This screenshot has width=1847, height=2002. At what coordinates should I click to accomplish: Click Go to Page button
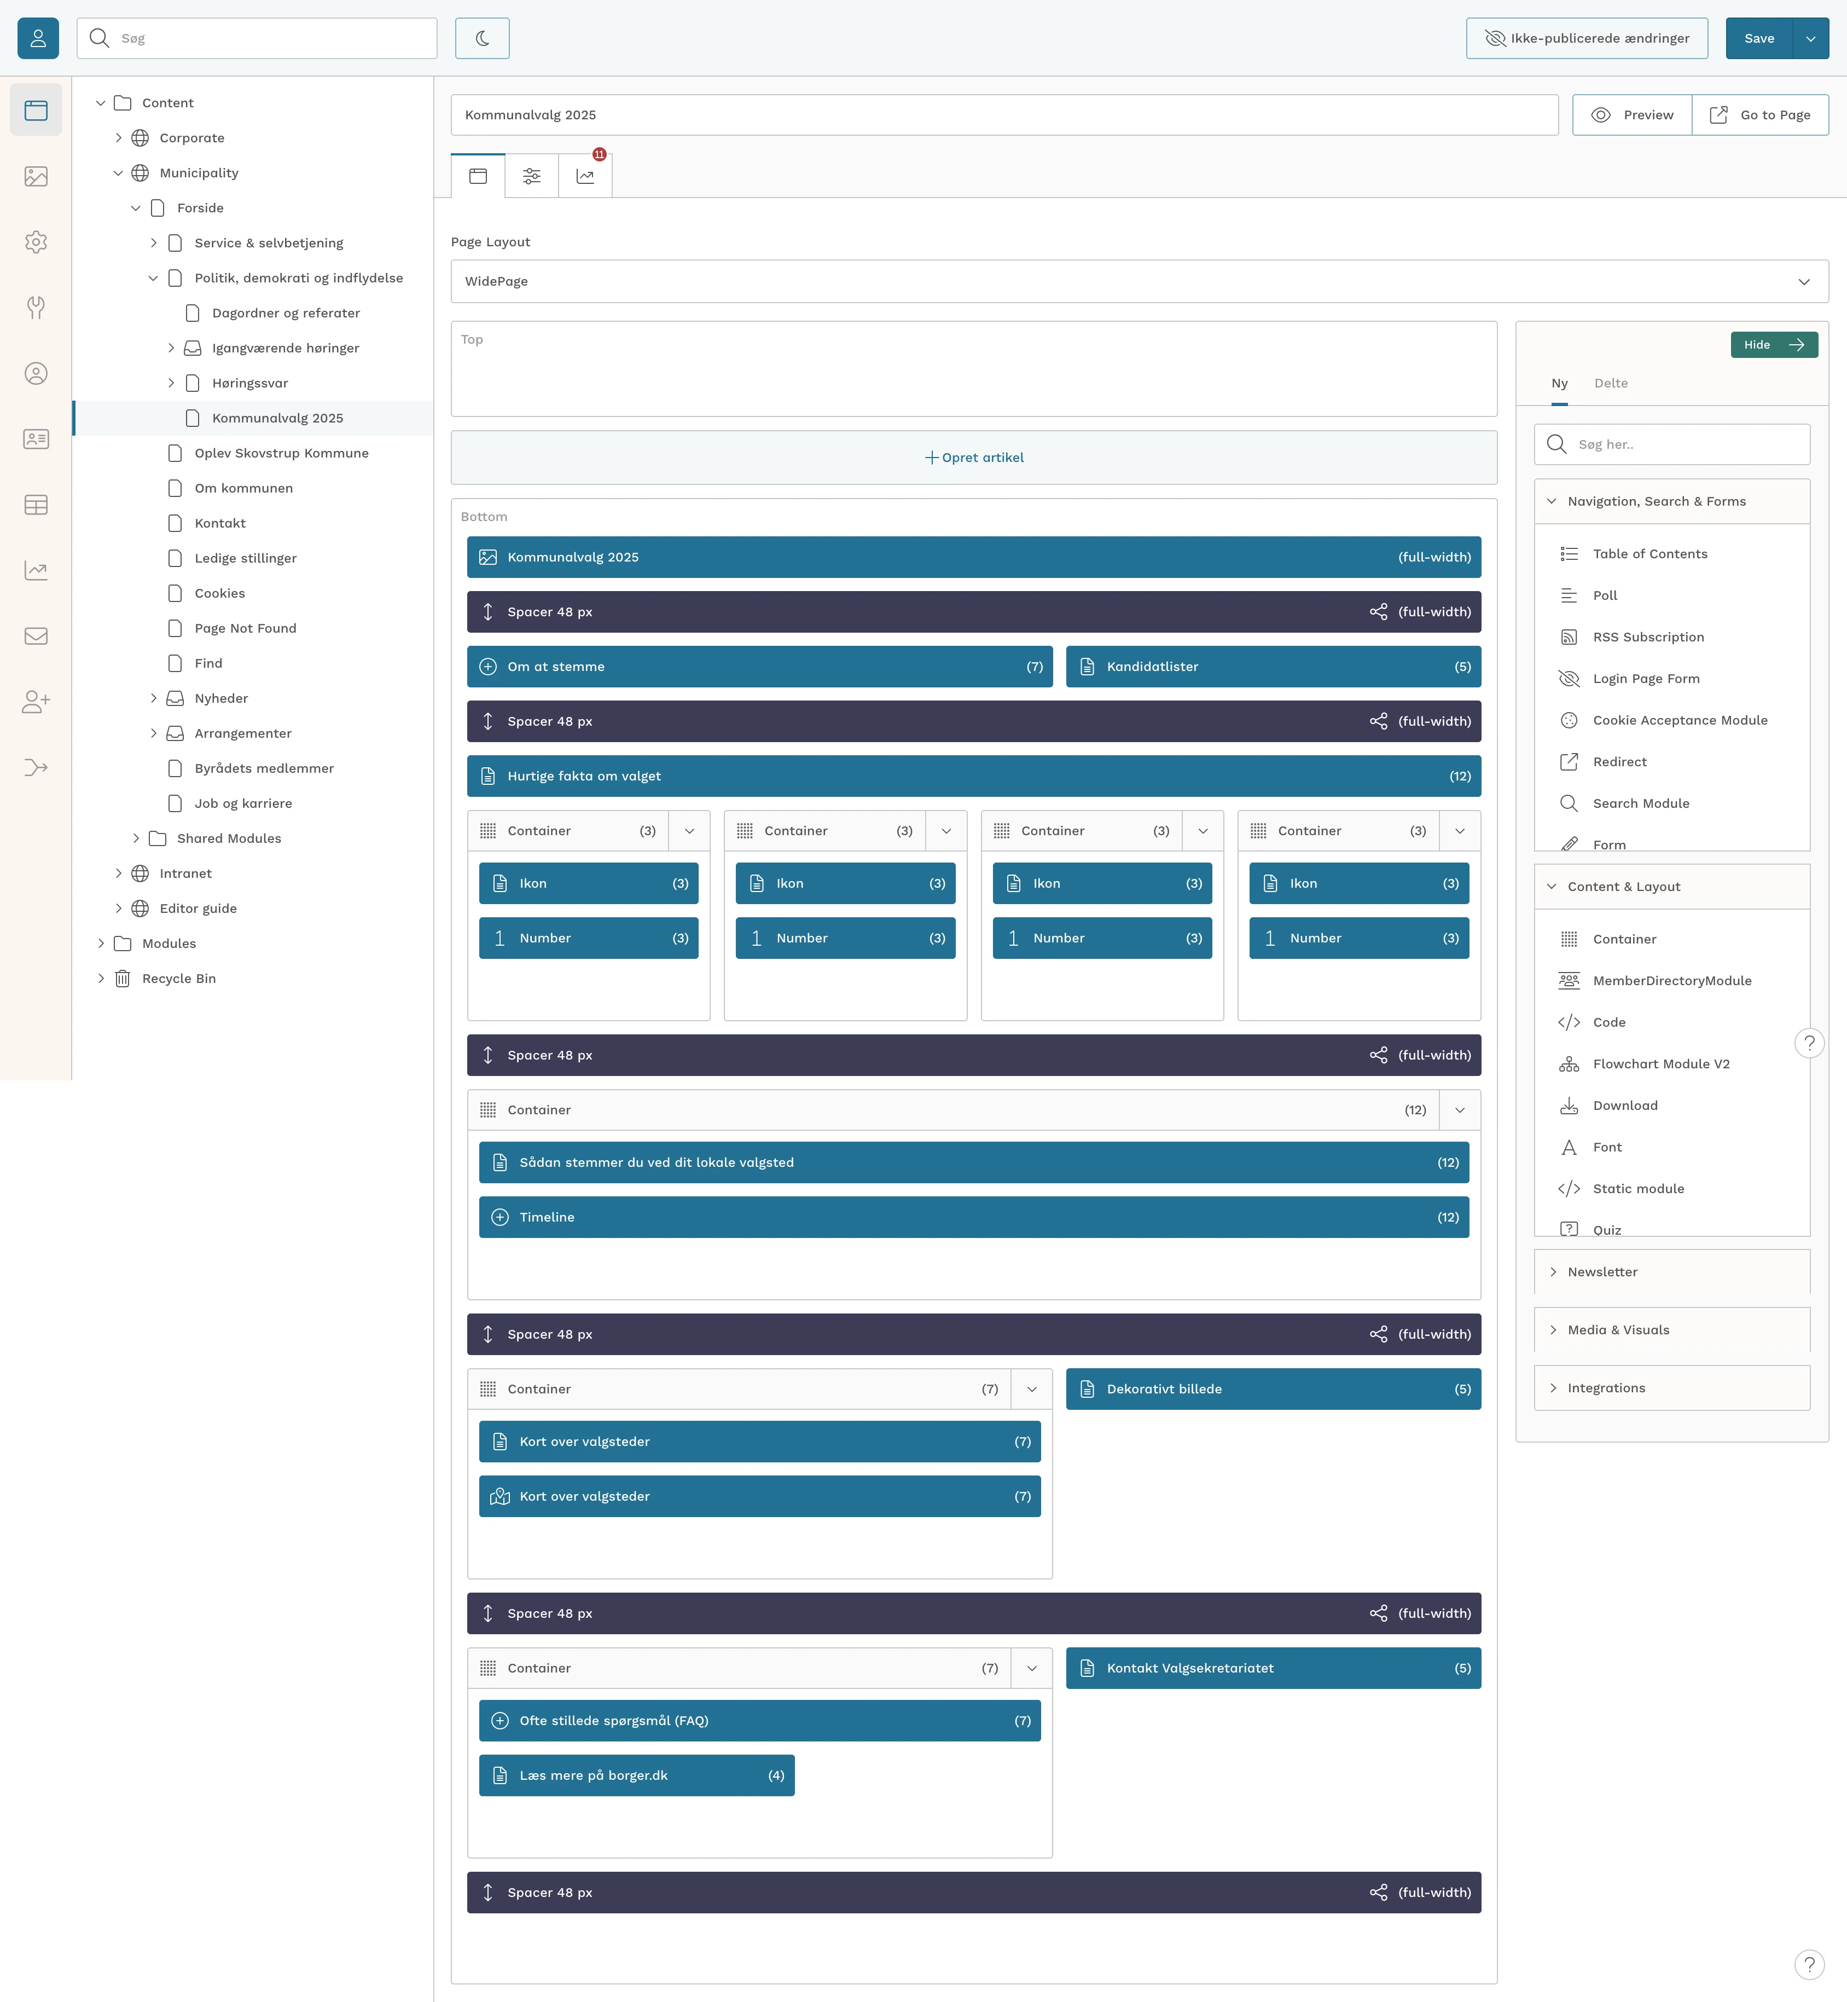click(x=1761, y=115)
